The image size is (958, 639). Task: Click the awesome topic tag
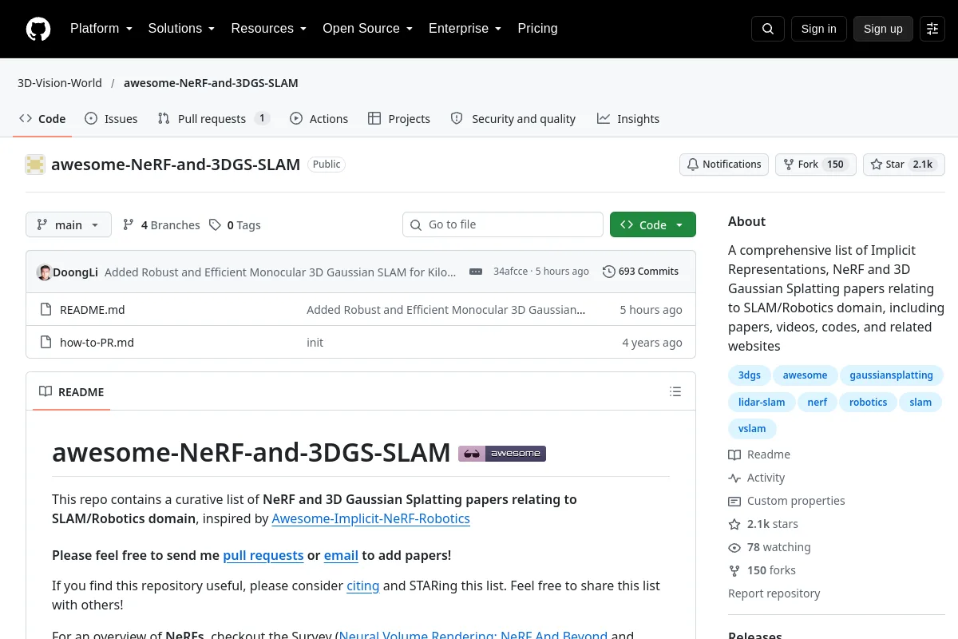point(805,375)
